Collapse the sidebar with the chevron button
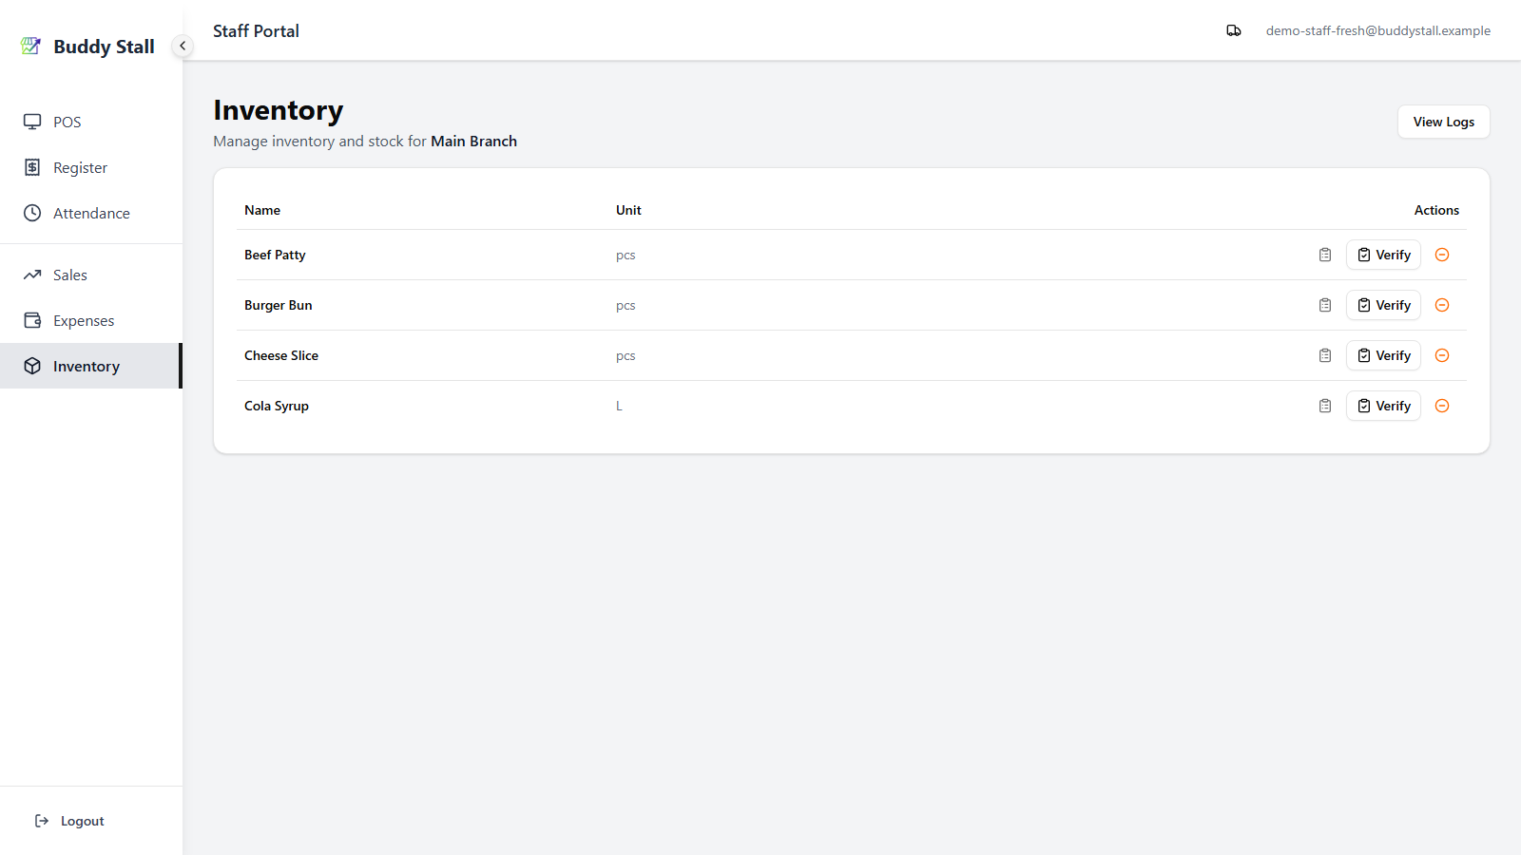The width and height of the screenshot is (1521, 855). tap(183, 46)
